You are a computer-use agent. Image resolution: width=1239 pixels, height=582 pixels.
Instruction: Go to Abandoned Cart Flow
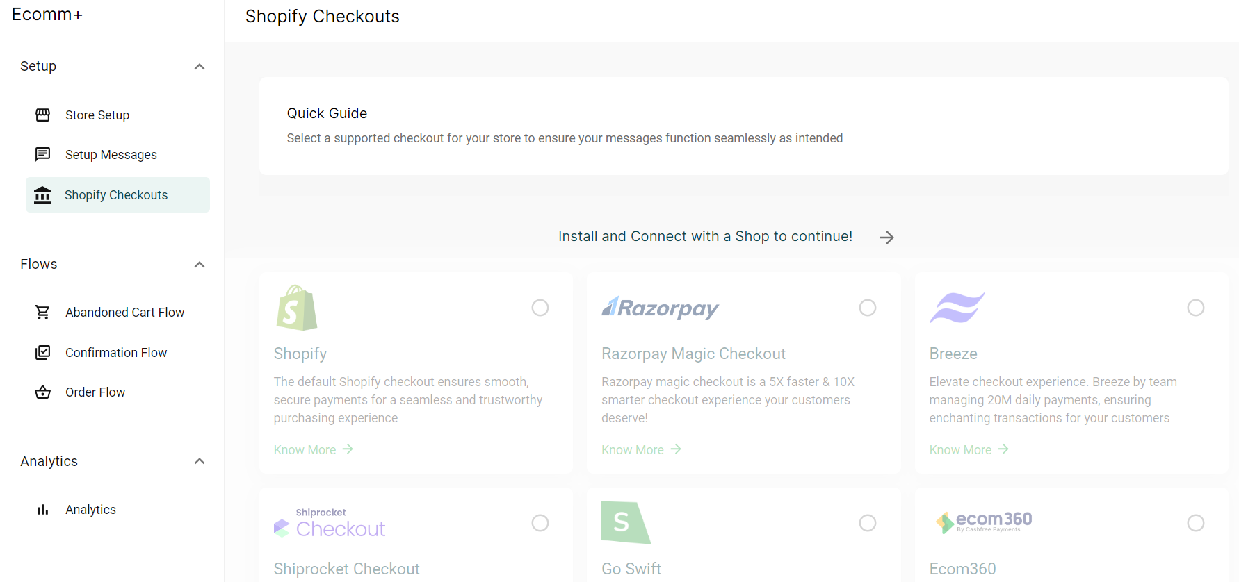(x=118, y=313)
